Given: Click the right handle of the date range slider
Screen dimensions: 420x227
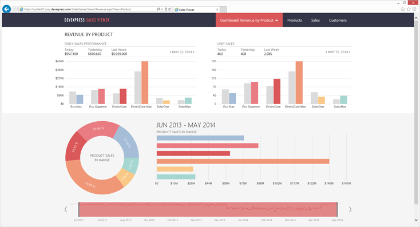Looking at the screenshot, I should (x=337, y=209).
